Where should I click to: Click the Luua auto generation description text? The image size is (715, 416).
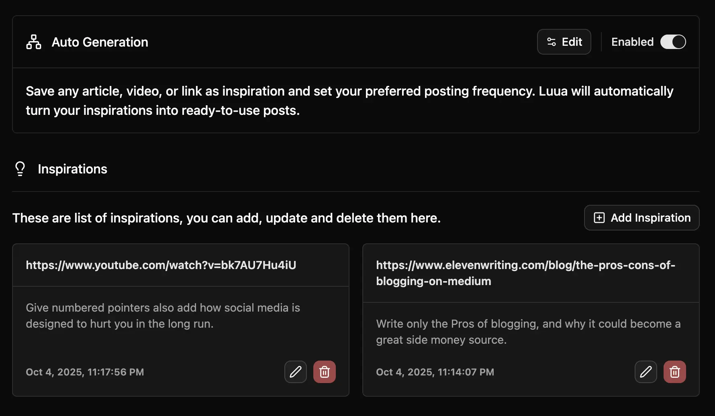[x=349, y=101]
